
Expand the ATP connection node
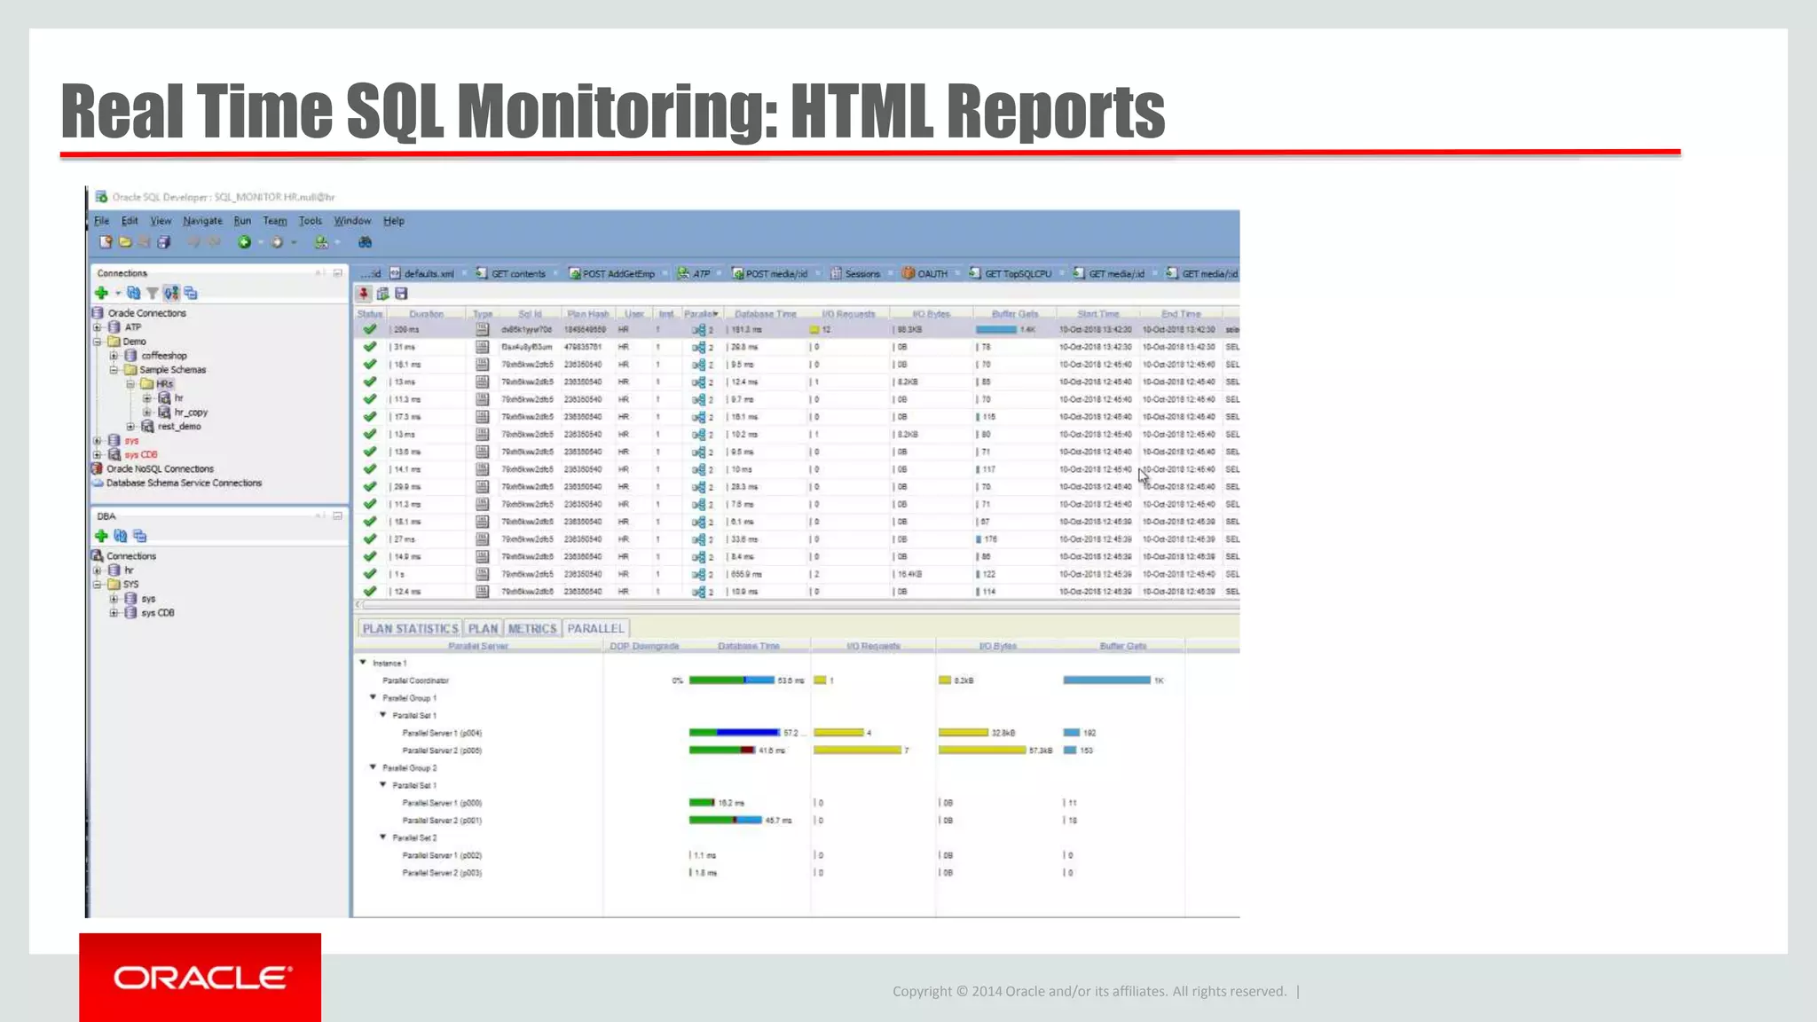[x=98, y=327]
